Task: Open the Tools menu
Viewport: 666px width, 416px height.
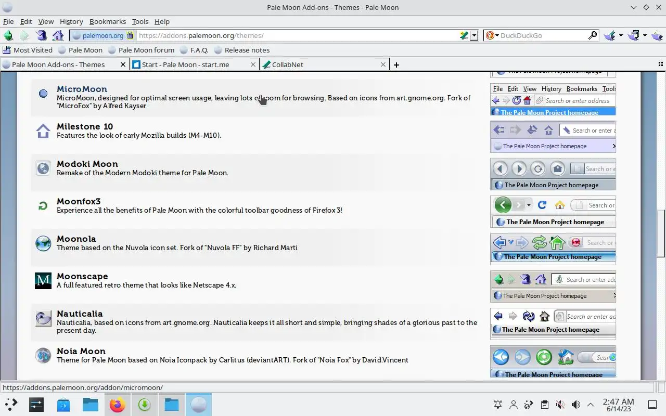Action: pyautogui.click(x=140, y=21)
